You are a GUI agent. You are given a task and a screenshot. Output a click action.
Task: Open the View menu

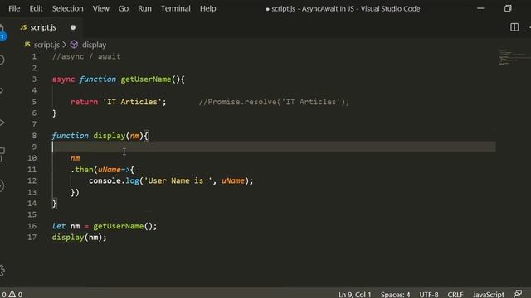(101, 8)
